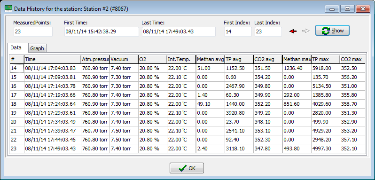Viewport: 375px width, 180px height.
Task: Click the Methan max value 1236.40
Action: pyautogui.click(x=297, y=68)
